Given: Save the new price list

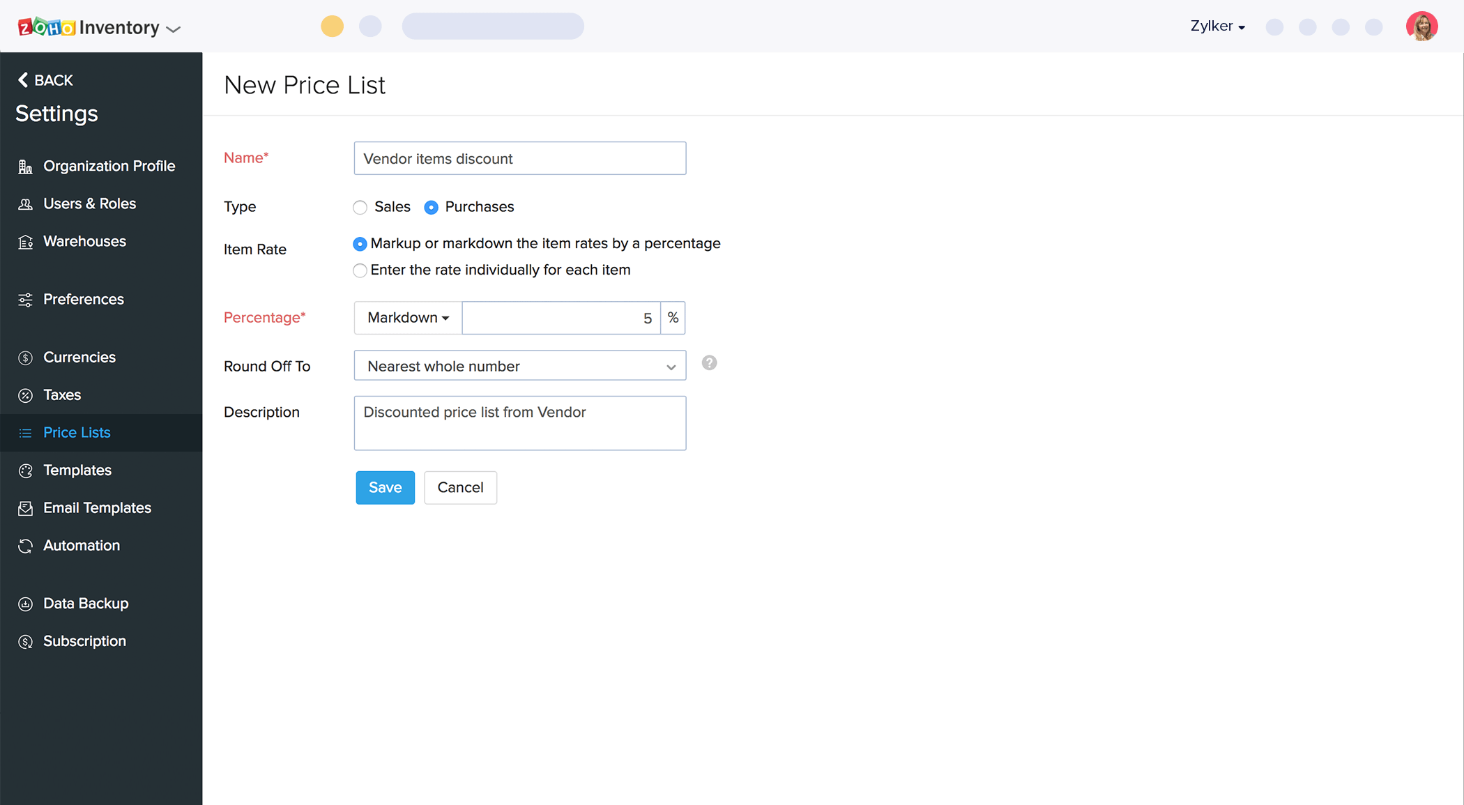Looking at the screenshot, I should (x=385, y=487).
